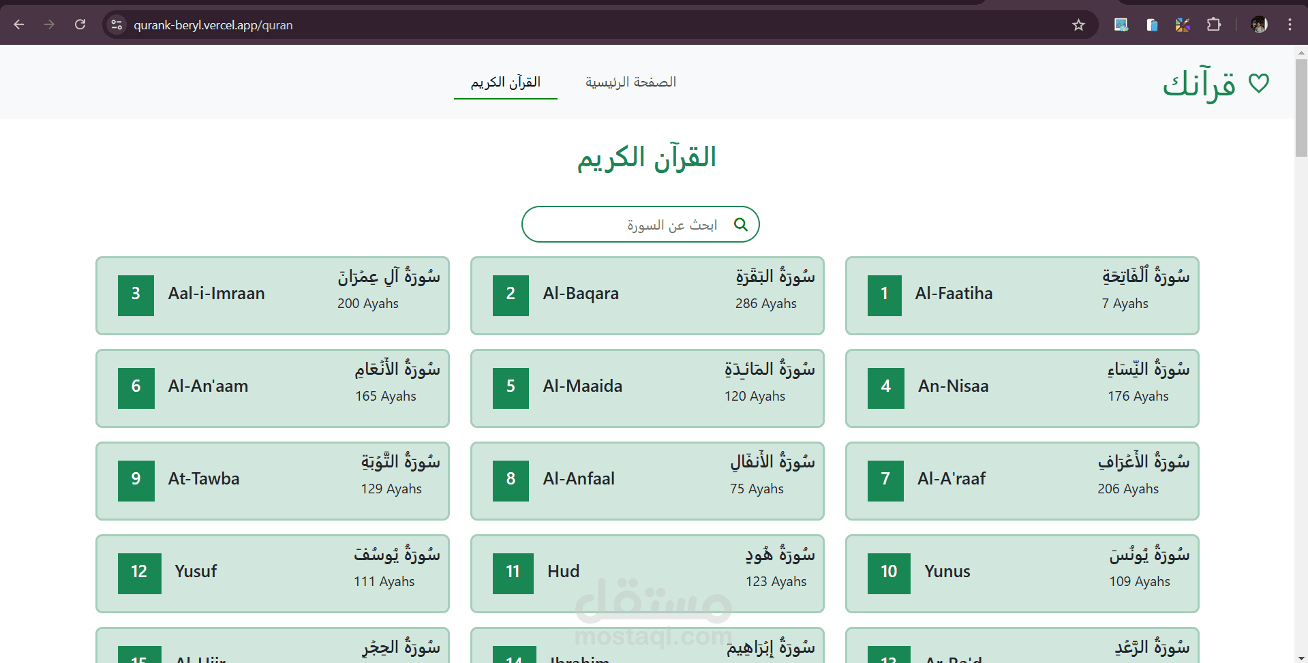Click the Arabic title سُورَةُ ٱلْفَاتِحَةِ

pos(1146,276)
